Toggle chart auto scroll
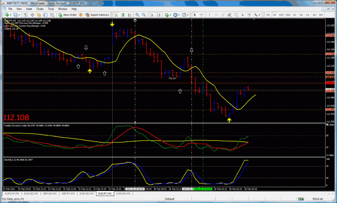337x203 pixels. click(x=152, y=15)
